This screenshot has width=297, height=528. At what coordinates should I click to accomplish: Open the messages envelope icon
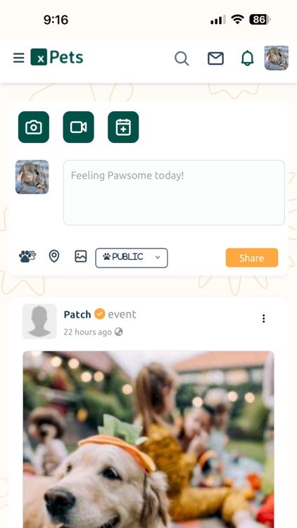point(215,58)
